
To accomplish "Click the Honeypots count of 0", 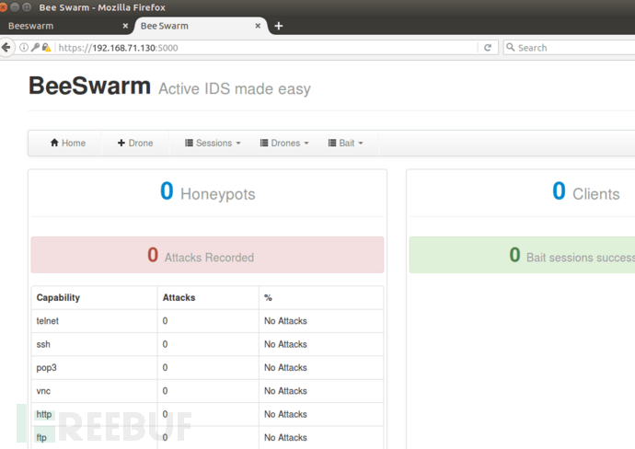I will (167, 190).
